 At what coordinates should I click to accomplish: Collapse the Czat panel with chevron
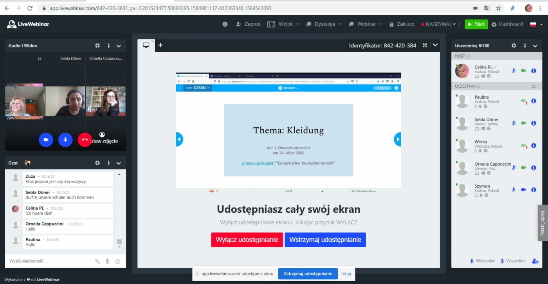[x=119, y=163]
